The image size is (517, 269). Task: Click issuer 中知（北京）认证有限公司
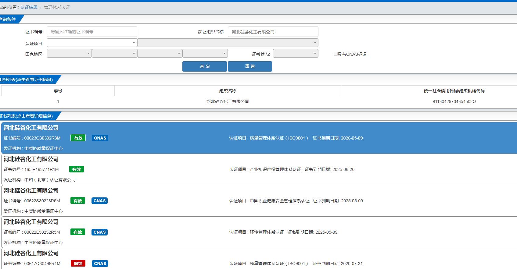click(50, 180)
